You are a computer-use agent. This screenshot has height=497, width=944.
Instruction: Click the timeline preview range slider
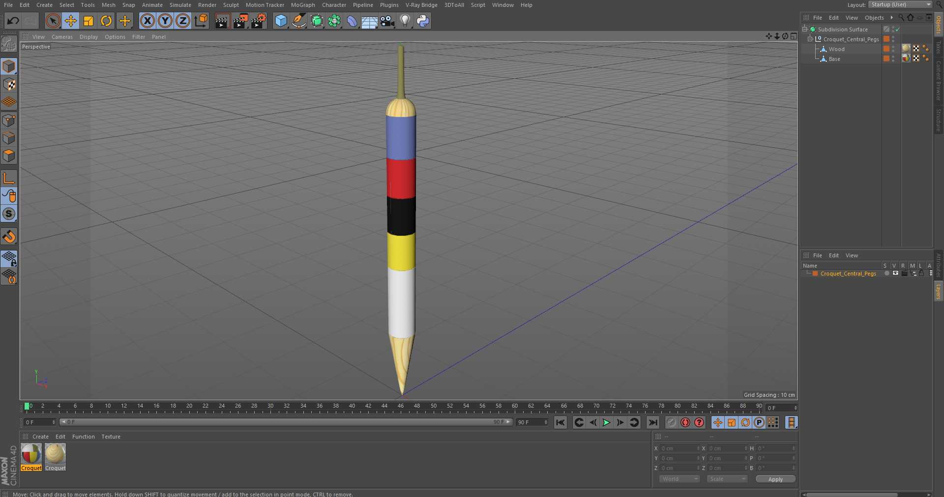[x=286, y=422]
